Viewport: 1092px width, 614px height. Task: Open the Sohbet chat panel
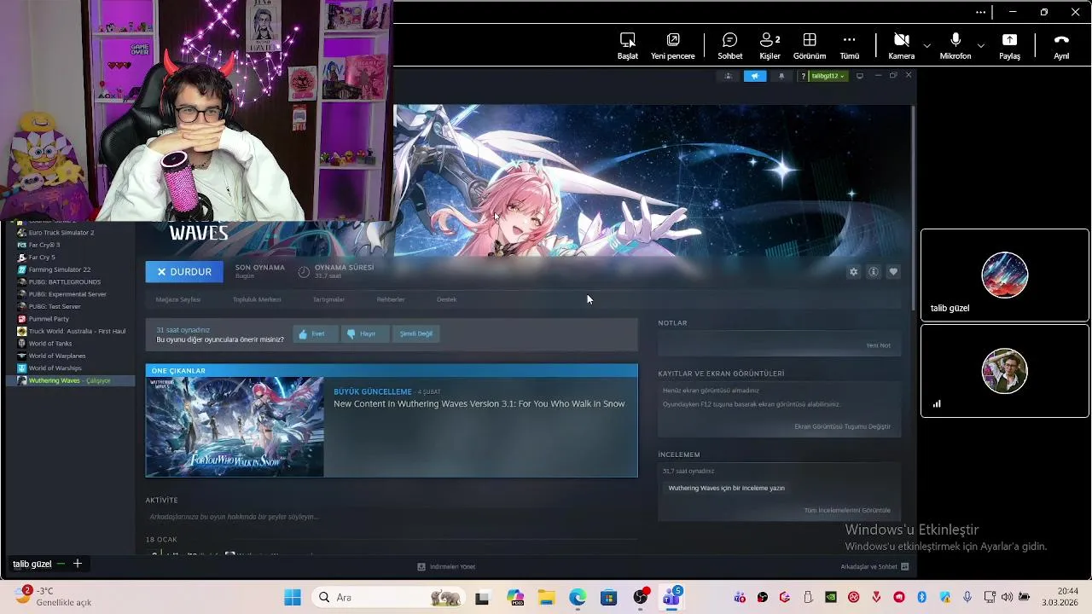729,46
